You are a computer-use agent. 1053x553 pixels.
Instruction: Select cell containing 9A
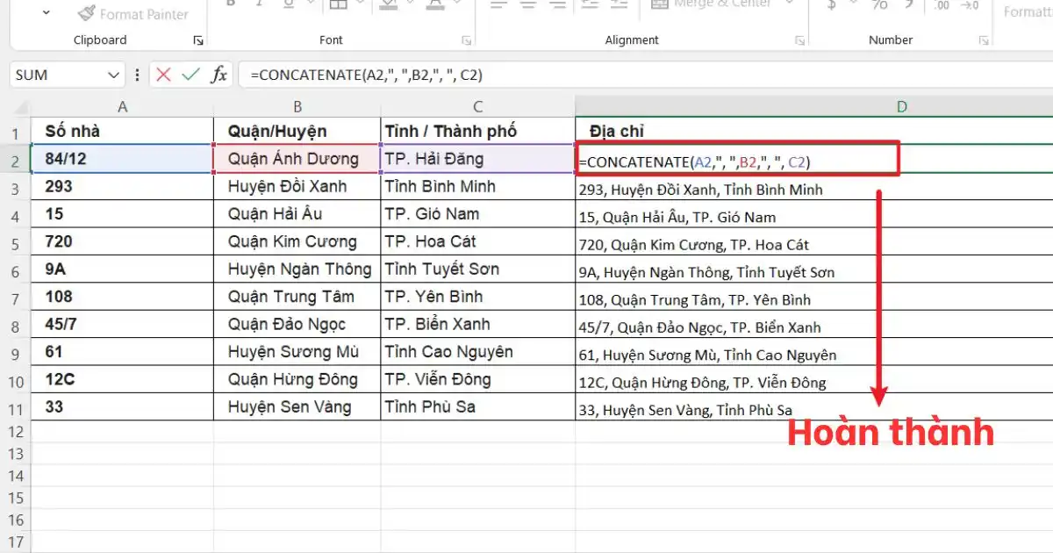pyautogui.click(x=122, y=269)
